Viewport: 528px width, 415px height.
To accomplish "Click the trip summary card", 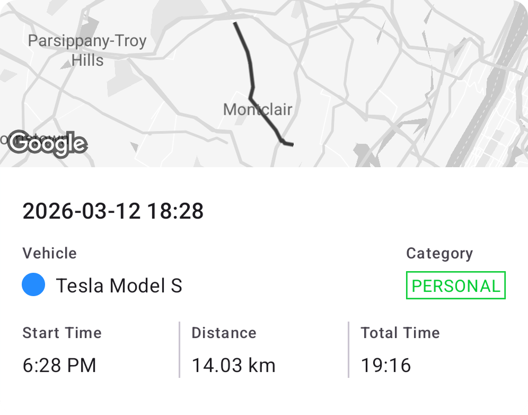I will click(264, 292).
